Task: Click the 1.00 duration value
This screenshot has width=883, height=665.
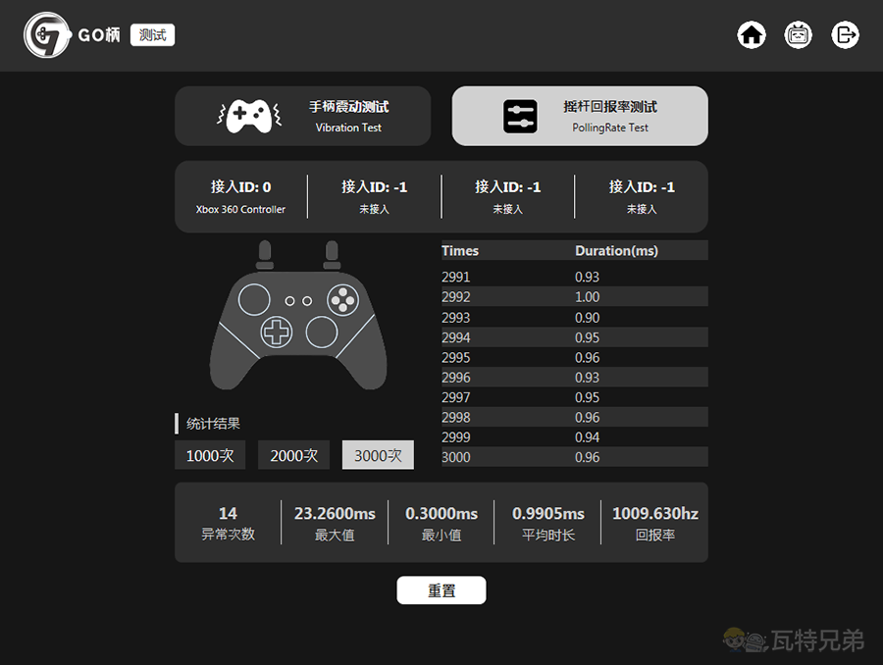Action: pyautogui.click(x=587, y=297)
